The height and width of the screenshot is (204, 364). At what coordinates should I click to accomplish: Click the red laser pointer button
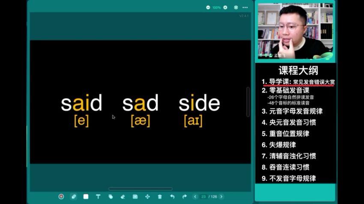pyautogui.click(x=61, y=197)
